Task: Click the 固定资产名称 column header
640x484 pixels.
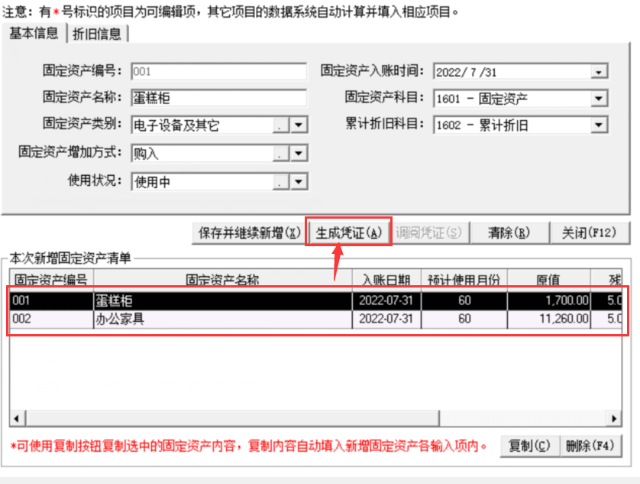Action: pos(223,280)
